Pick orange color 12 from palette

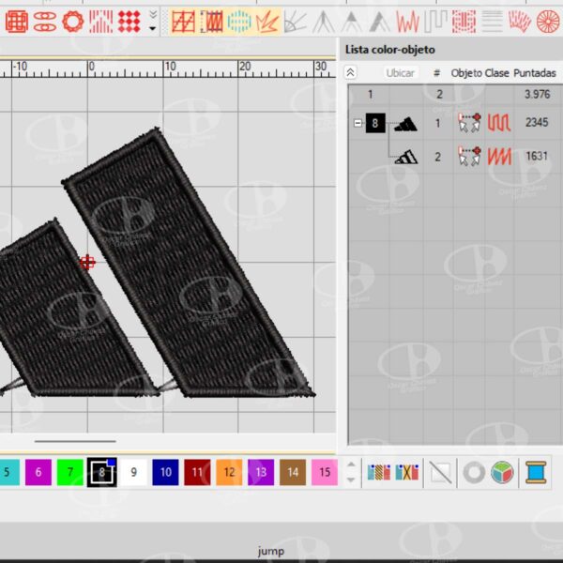[x=229, y=472]
